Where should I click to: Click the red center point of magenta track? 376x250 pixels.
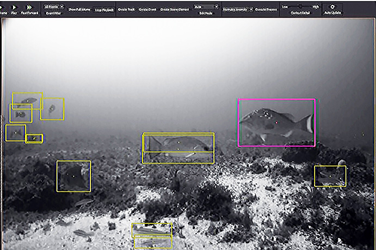pyautogui.click(x=276, y=122)
